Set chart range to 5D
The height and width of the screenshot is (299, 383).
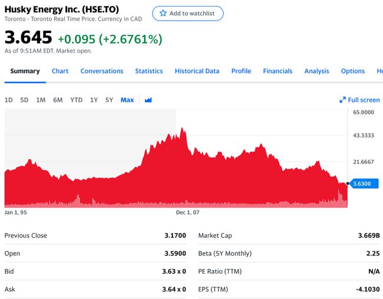pos(24,100)
